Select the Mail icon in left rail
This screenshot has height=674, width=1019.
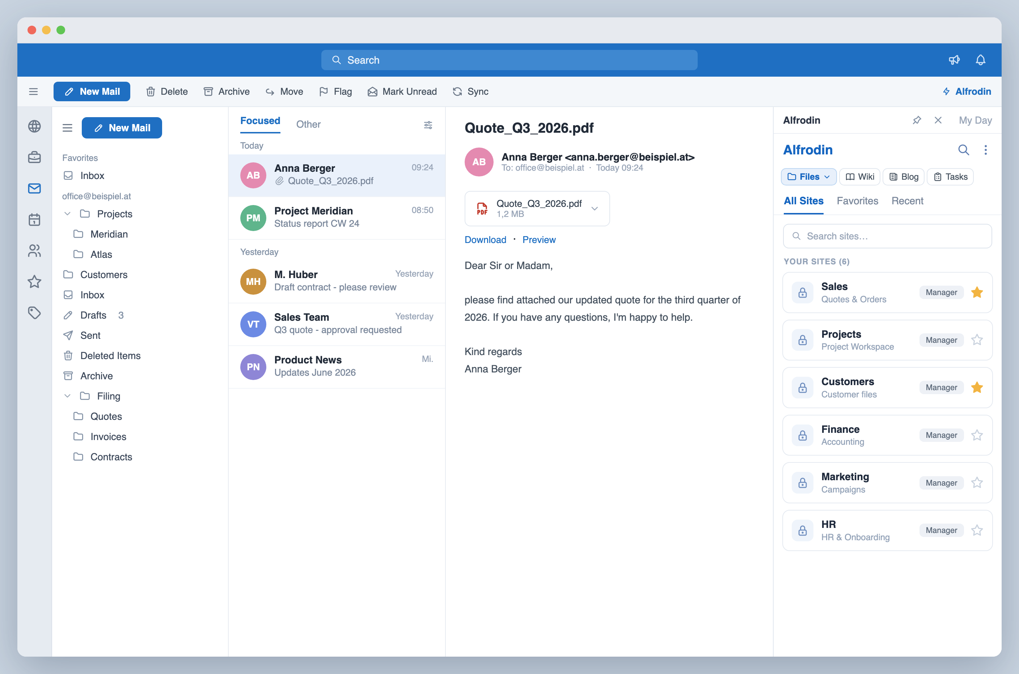[34, 188]
